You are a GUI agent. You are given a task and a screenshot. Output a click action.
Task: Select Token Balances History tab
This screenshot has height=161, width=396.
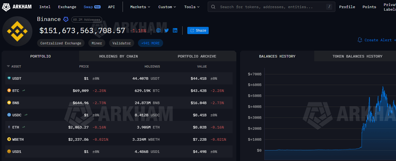click(x=357, y=56)
